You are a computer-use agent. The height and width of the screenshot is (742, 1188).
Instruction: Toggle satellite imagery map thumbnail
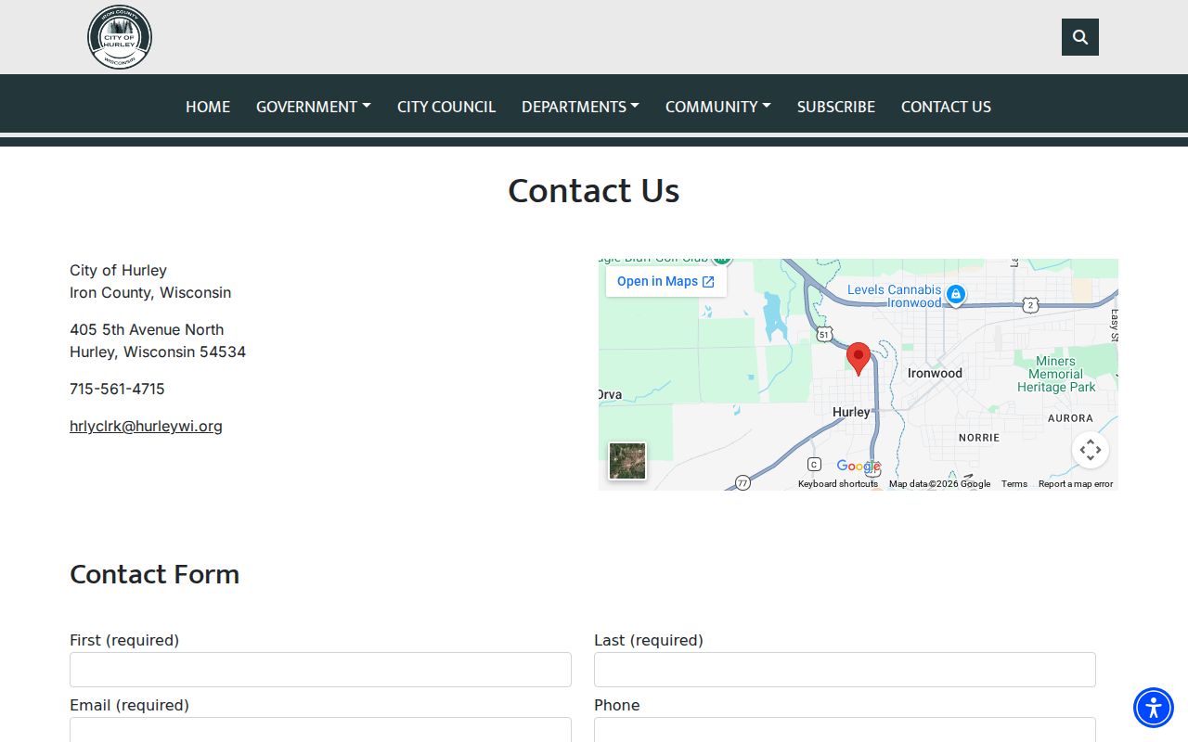point(627,461)
